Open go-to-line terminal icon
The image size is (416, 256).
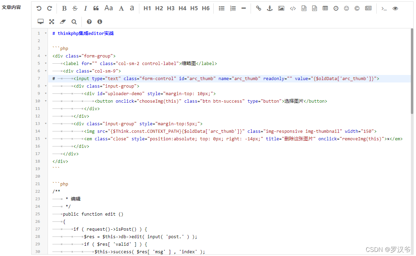[x=384, y=8]
